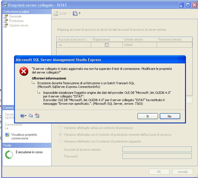Click the Account di accesso remoto field
Image resolution: width=198 pixels, height=178 pixels.
[157, 149]
